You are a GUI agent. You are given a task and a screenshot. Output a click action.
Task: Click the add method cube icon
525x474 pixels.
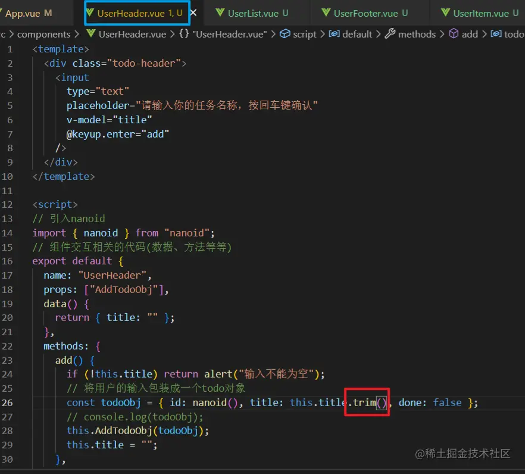point(454,34)
